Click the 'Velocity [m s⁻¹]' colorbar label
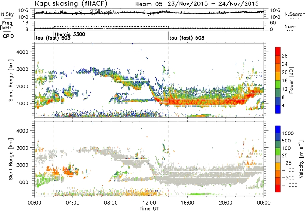The width and height of the screenshot is (305, 211). click(x=301, y=159)
